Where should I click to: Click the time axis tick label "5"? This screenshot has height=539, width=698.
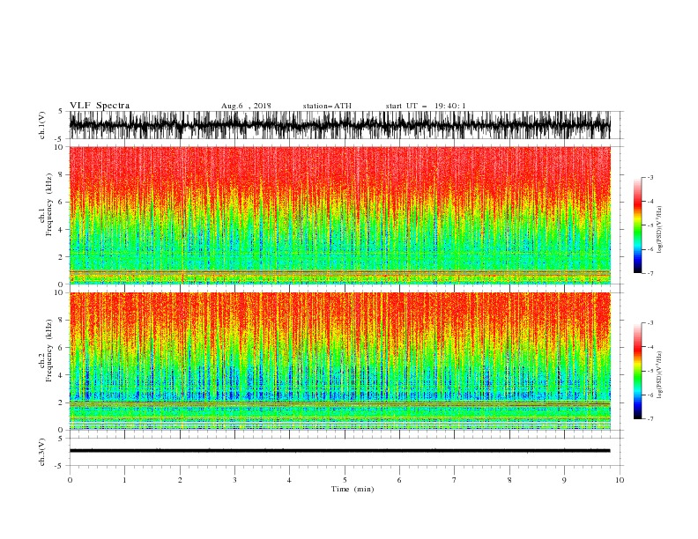click(345, 480)
